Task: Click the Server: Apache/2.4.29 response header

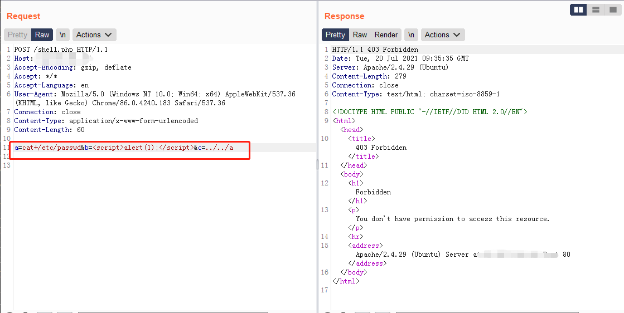Action: click(390, 67)
